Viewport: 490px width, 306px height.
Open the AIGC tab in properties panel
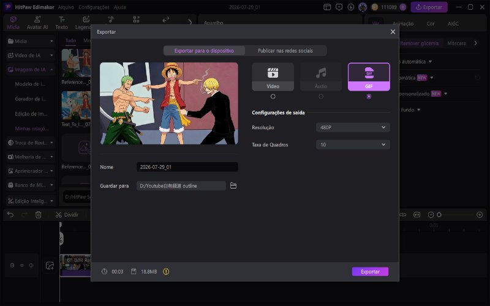coord(453,24)
